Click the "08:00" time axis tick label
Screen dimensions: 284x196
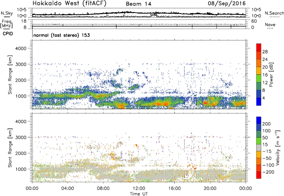coord(103,189)
